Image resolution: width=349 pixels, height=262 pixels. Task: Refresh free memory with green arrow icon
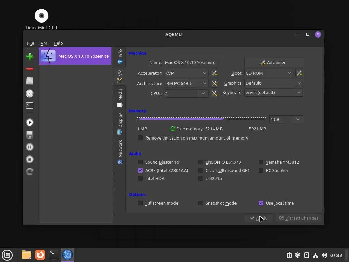pyautogui.click(x=172, y=129)
